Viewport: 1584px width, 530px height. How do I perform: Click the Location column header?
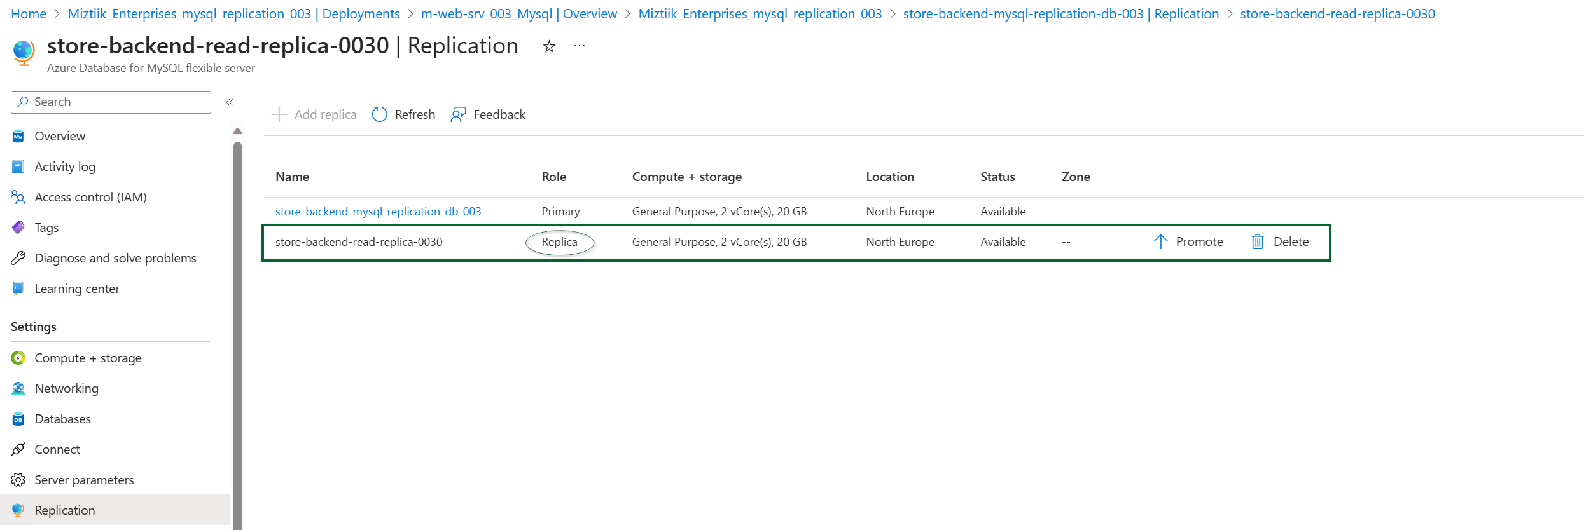pyautogui.click(x=889, y=177)
